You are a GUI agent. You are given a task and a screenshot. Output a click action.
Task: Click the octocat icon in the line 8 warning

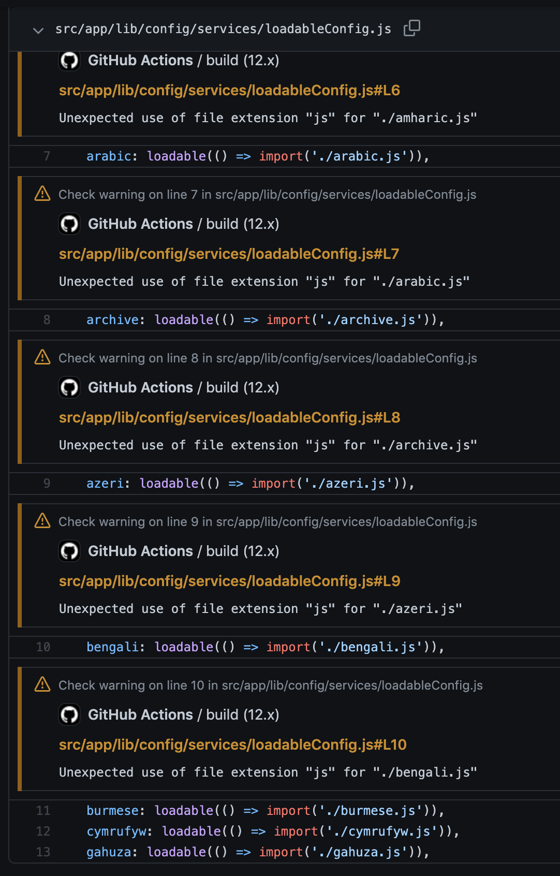click(x=69, y=388)
